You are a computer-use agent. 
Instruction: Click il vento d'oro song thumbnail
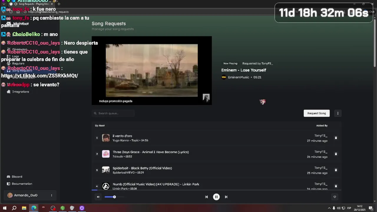[106, 138]
